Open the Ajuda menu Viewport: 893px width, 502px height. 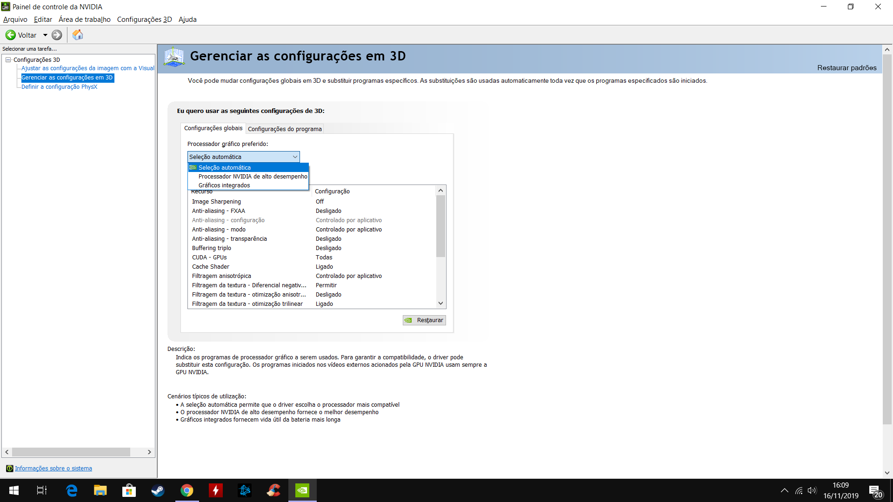click(x=187, y=20)
